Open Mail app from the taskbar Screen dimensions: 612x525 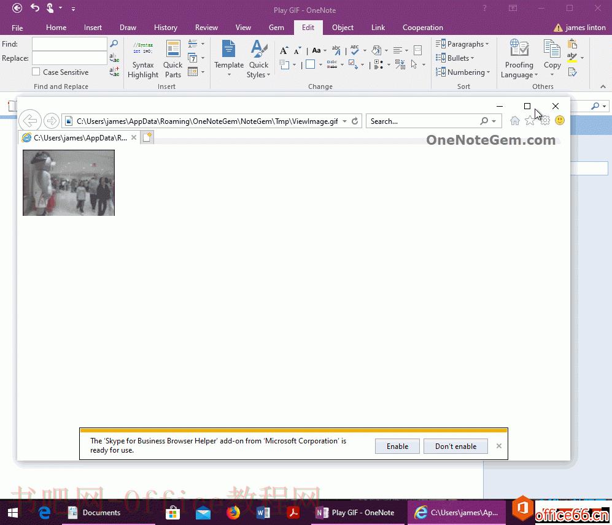click(x=203, y=513)
